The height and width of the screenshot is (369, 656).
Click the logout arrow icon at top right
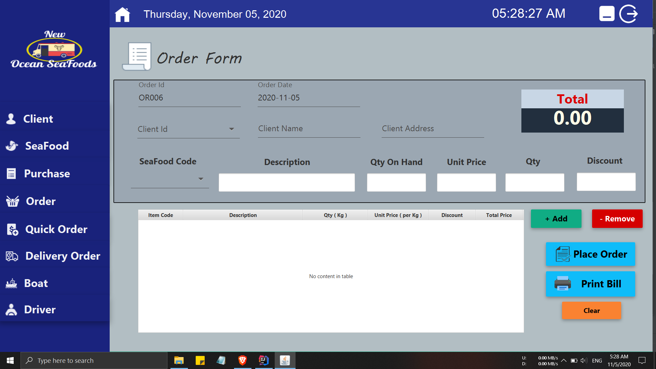(629, 14)
